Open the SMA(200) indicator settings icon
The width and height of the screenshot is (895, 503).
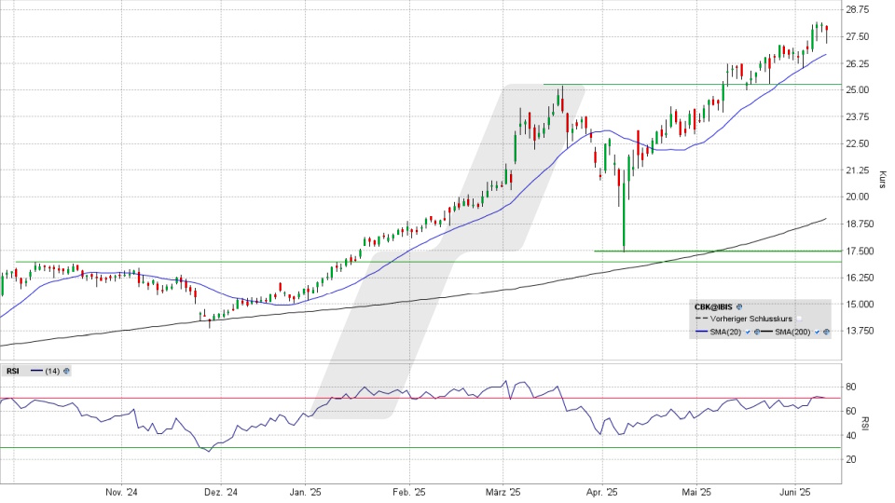tap(826, 332)
